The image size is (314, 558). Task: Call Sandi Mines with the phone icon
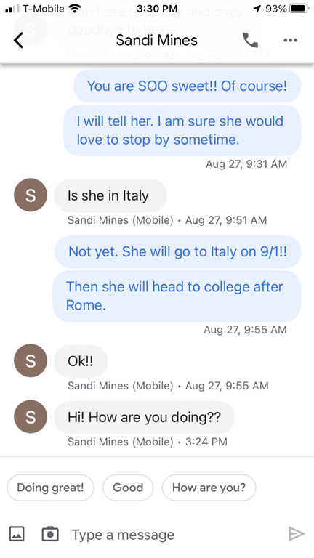(250, 40)
